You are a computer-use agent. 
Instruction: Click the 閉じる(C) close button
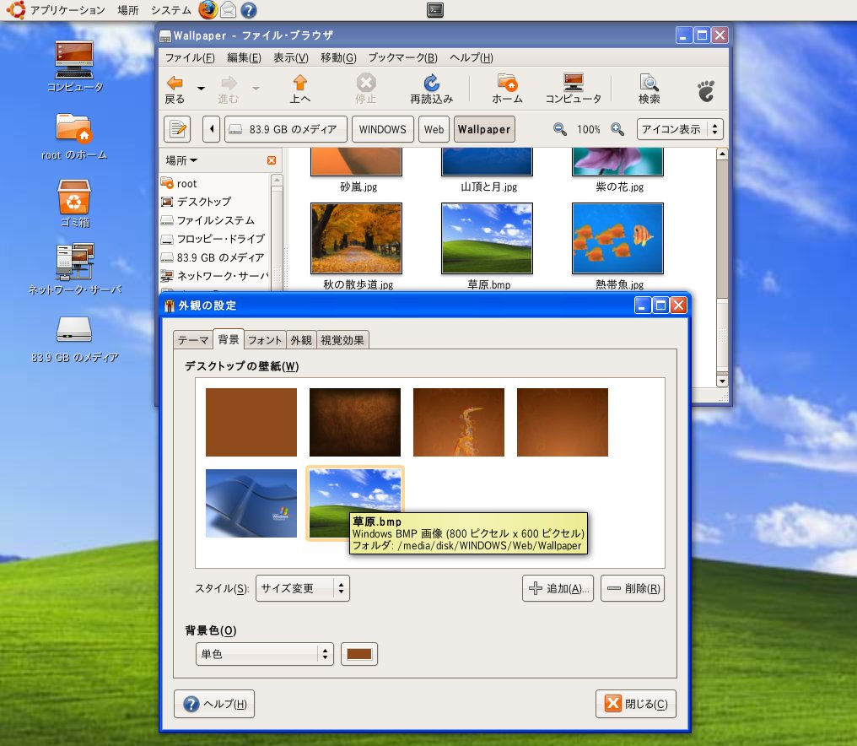[x=636, y=704]
